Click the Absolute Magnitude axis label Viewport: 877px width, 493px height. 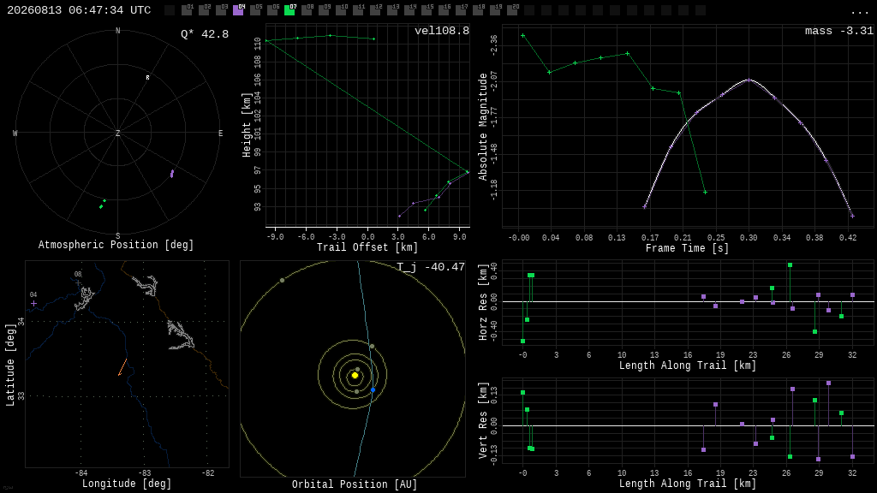483,127
